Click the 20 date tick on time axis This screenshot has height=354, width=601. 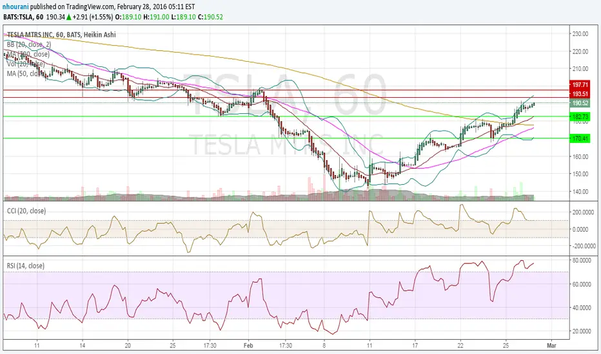(128, 345)
